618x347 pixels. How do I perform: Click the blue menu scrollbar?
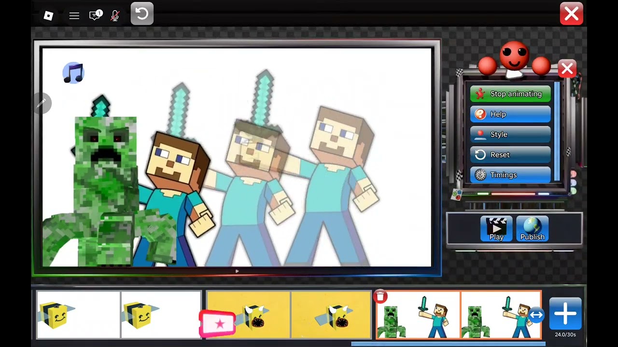(x=557, y=131)
